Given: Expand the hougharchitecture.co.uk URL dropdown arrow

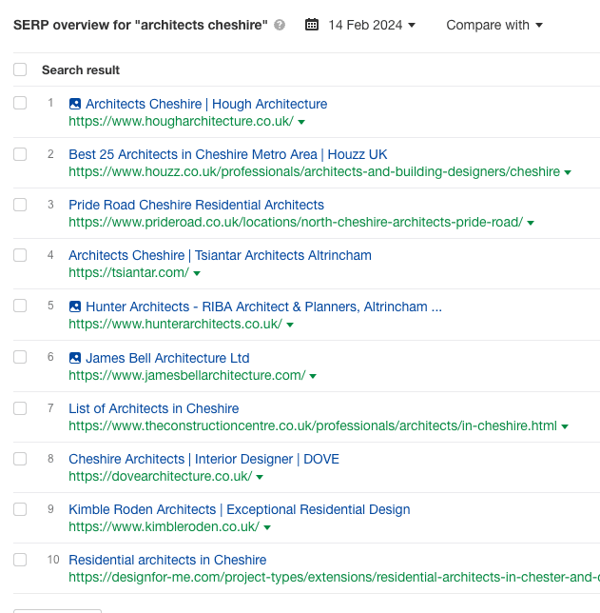Looking at the screenshot, I should [x=301, y=122].
